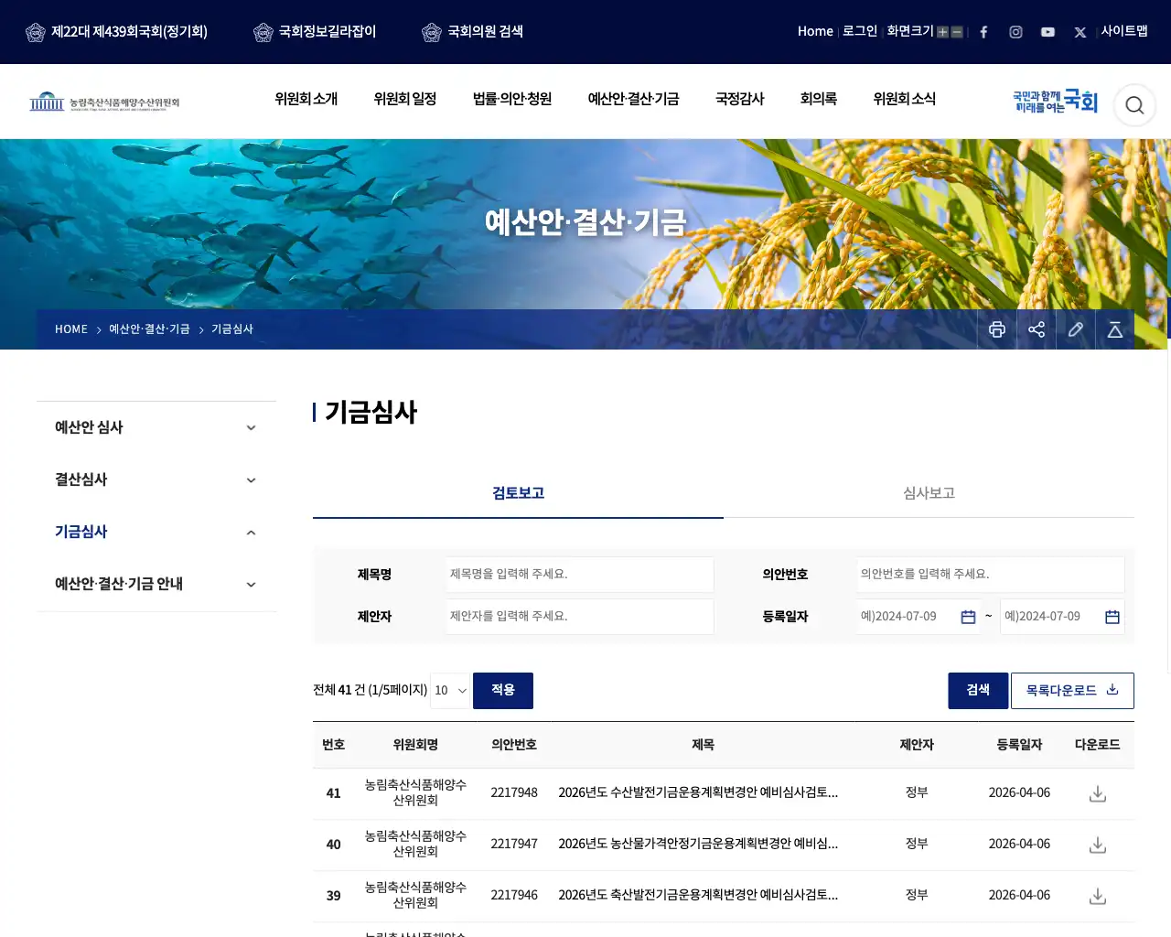Open 사이트맵 link
1171x937 pixels.
coord(1124,31)
